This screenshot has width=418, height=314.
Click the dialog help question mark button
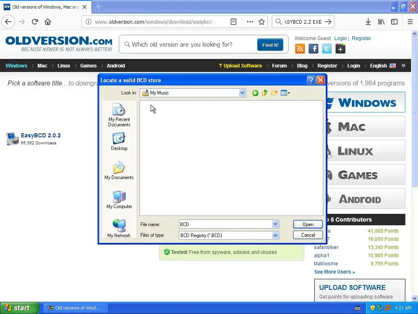(x=311, y=80)
